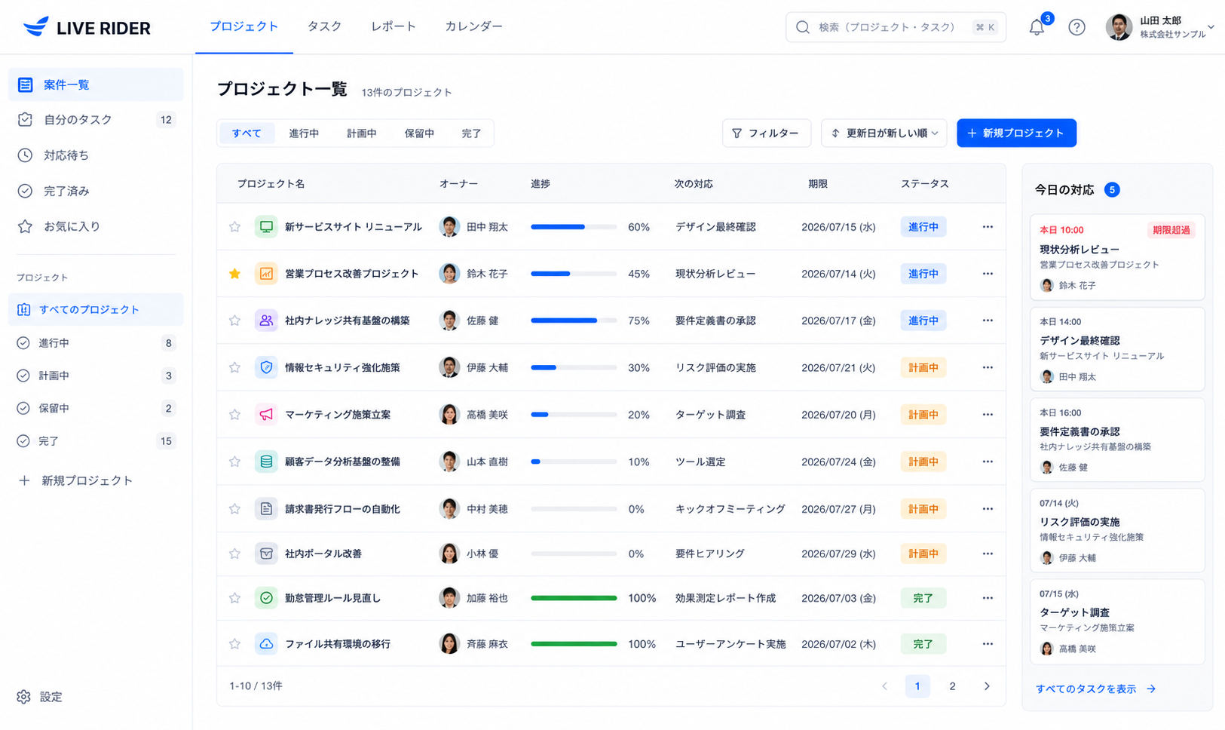1225x730 pixels.
Task: Open the more menu for 情報セキュリティ強化施策
Action: click(988, 367)
